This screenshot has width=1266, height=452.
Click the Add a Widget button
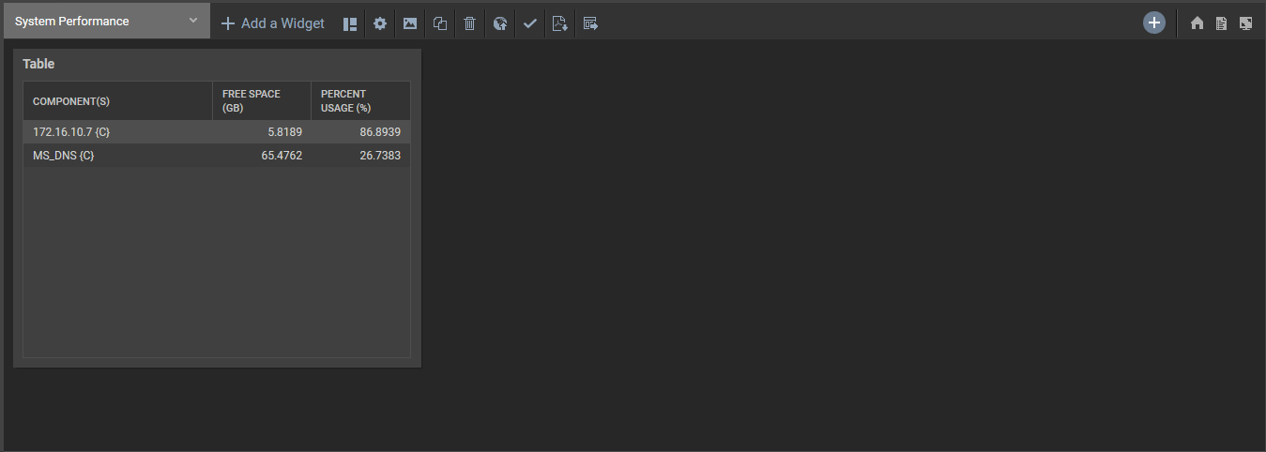pyautogui.click(x=273, y=23)
